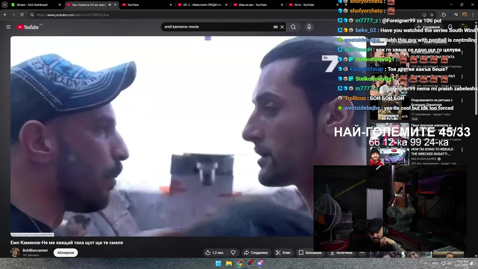Screen dimensions: 478x269
Task: Open Windows Start menu
Action: tap(218, 263)
